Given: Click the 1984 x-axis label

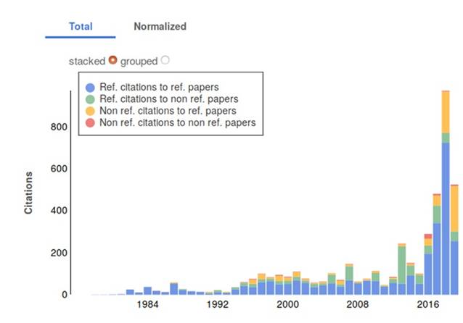Looking at the screenshot, I should (x=147, y=305).
